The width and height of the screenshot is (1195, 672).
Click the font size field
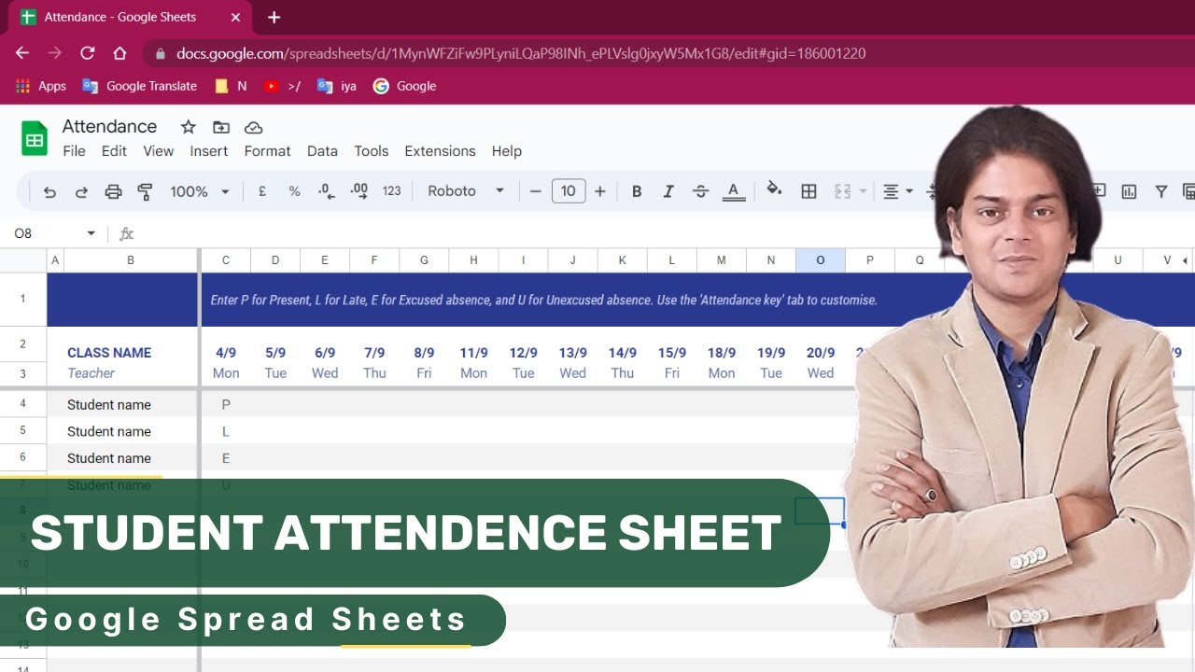[x=569, y=191]
